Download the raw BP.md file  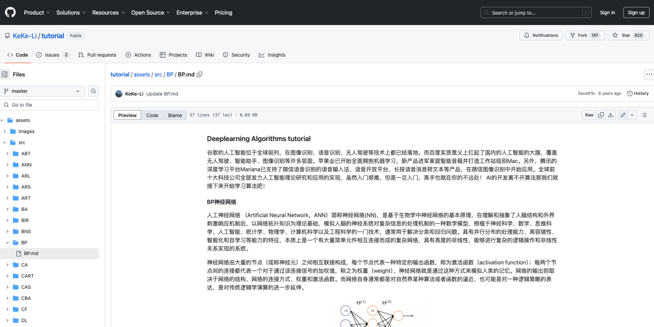611,115
